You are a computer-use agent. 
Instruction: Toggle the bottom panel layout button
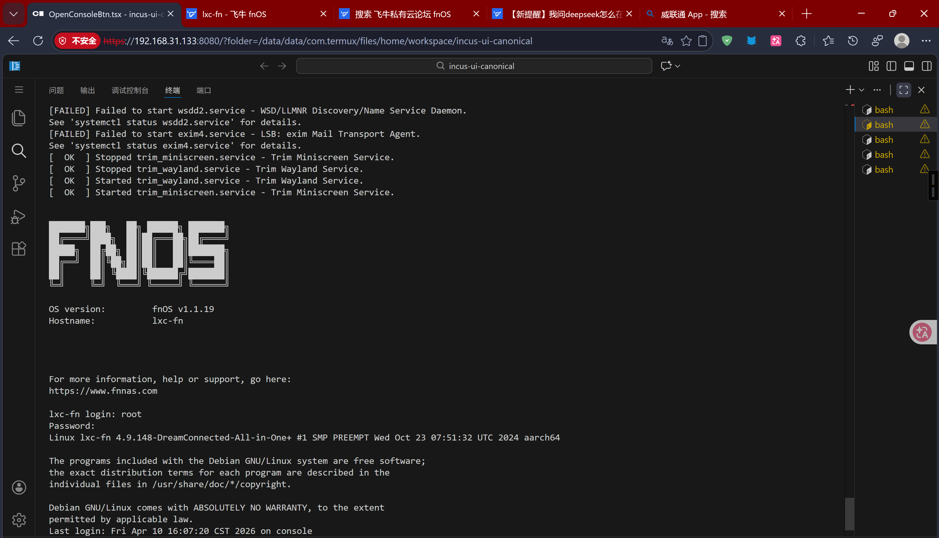[x=909, y=66]
